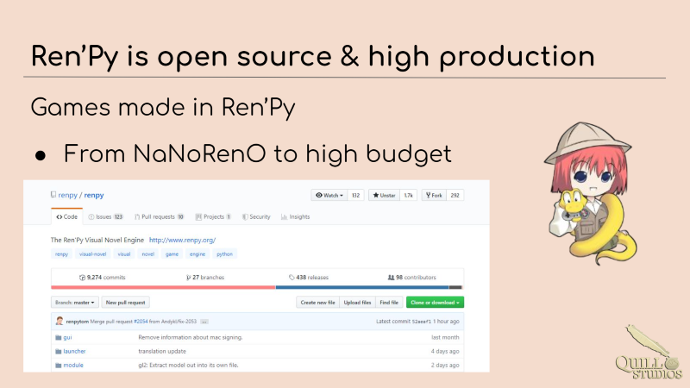Click the '4 days ago' timestamp
690x388 pixels.
[445, 352]
